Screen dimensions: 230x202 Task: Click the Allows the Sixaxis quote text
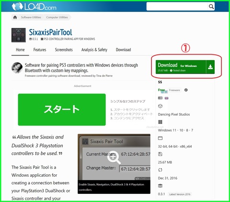pyautogui.click(x=37, y=145)
